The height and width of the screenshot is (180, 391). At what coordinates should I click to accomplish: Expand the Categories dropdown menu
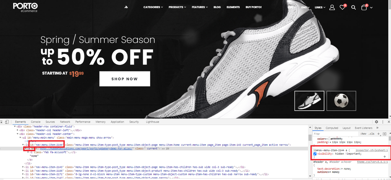click(153, 7)
